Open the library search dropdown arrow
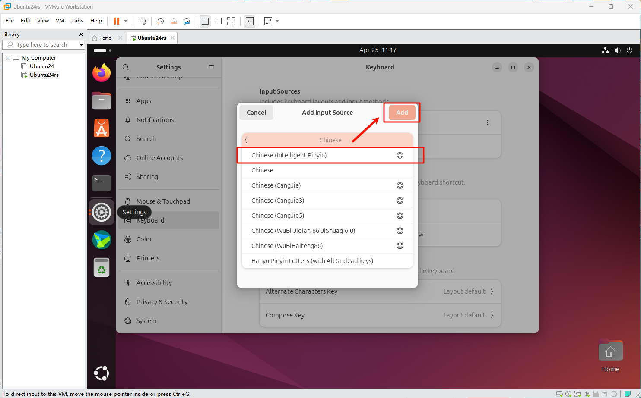The image size is (641, 398). [81, 44]
